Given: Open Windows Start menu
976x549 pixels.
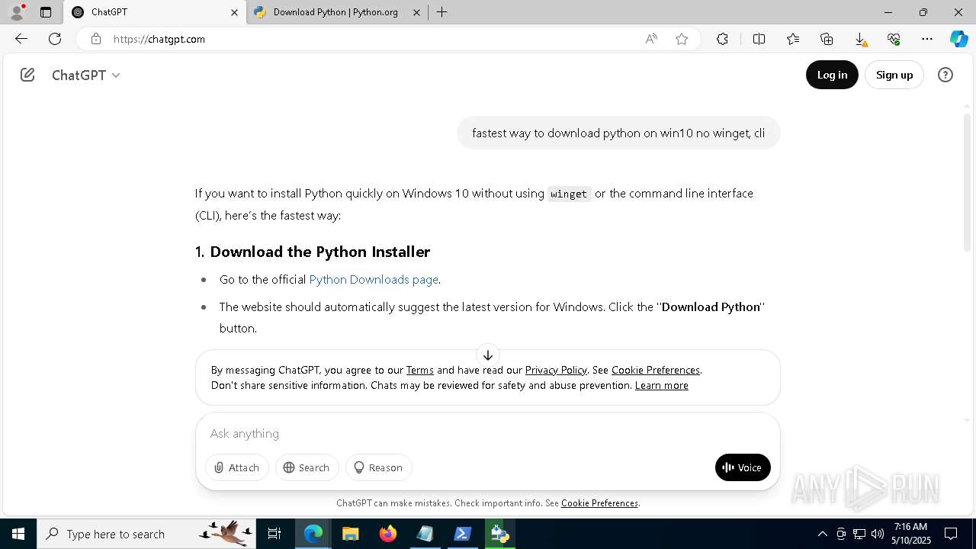Looking at the screenshot, I should coord(18,534).
